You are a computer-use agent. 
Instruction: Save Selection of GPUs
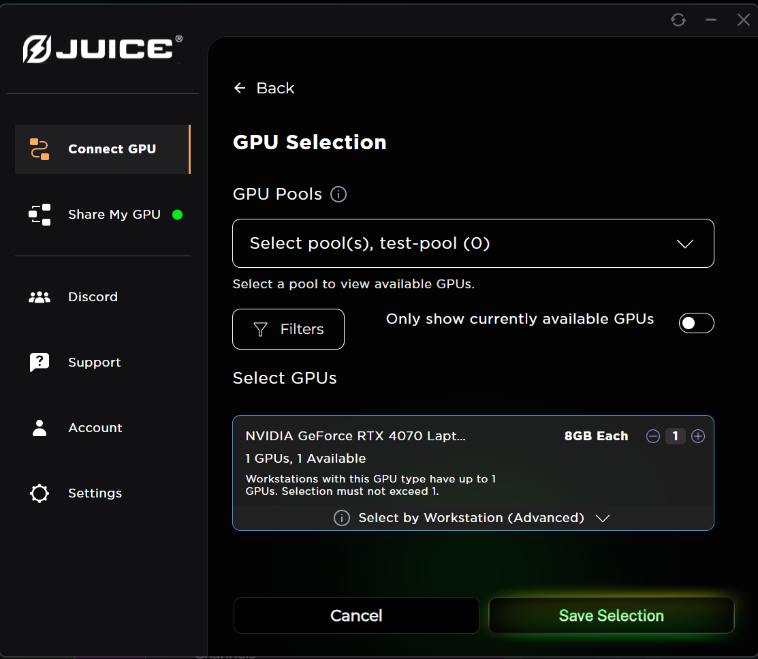pos(612,615)
